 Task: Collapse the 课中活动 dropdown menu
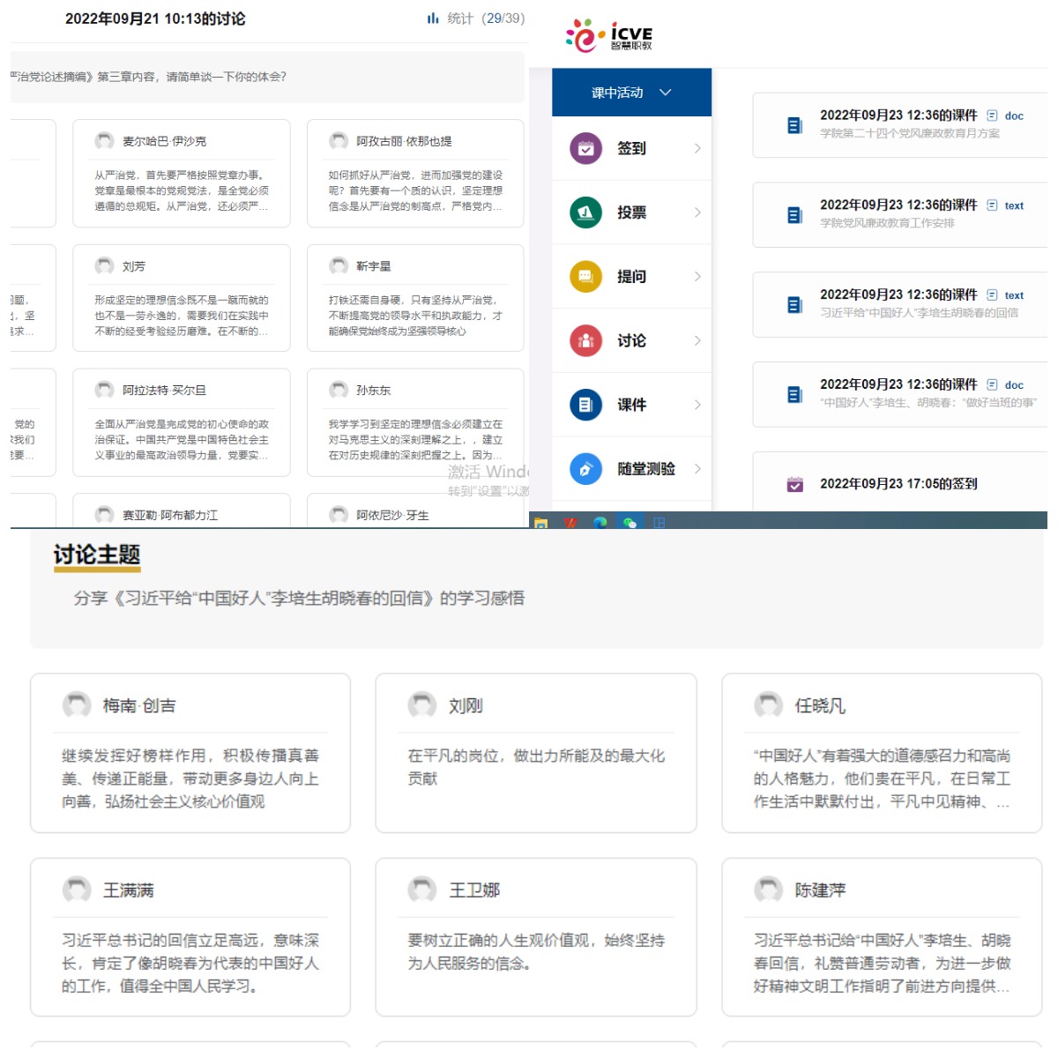click(x=666, y=93)
